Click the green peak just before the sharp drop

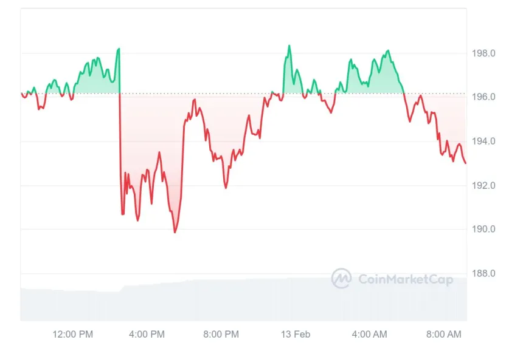(119, 49)
